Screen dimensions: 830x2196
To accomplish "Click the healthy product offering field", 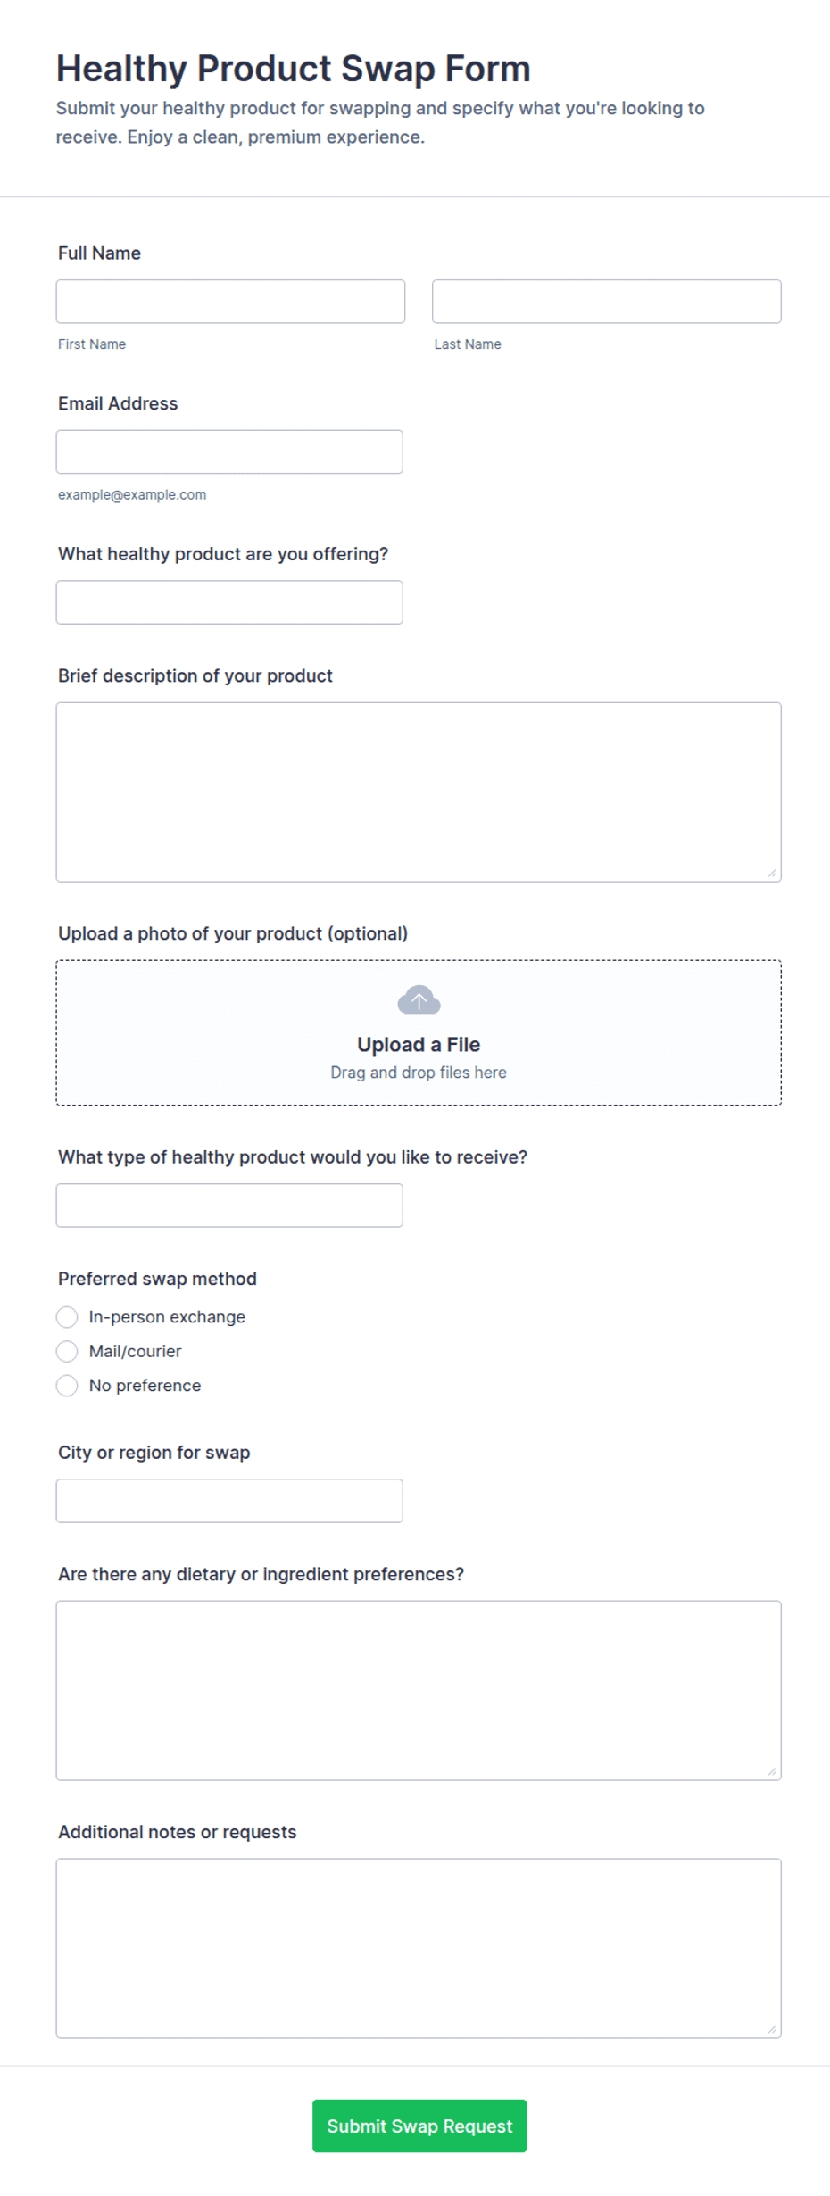I will (229, 602).
